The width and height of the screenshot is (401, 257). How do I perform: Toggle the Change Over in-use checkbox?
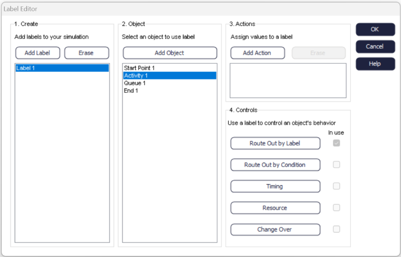(x=336, y=229)
